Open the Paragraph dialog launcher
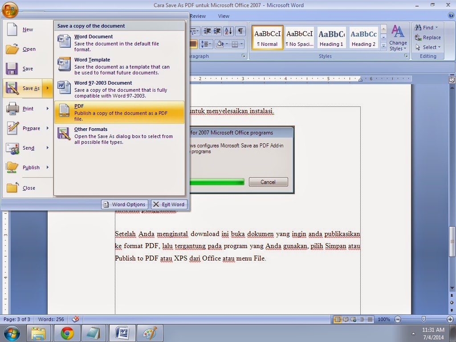 coord(244,56)
